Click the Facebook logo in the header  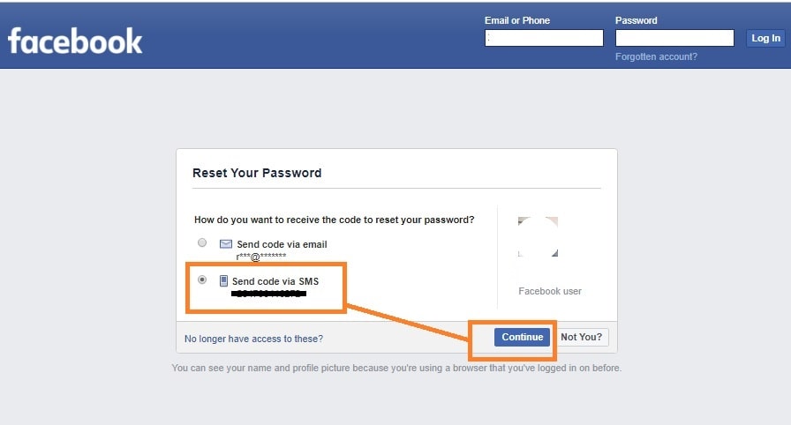tap(75, 41)
